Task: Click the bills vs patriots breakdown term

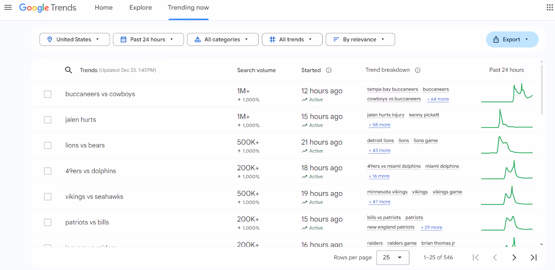Action: click(x=384, y=218)
